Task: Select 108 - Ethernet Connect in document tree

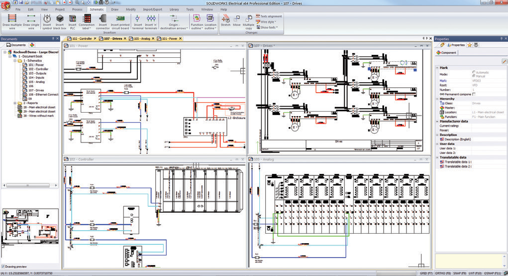Action: pos(43,94)
